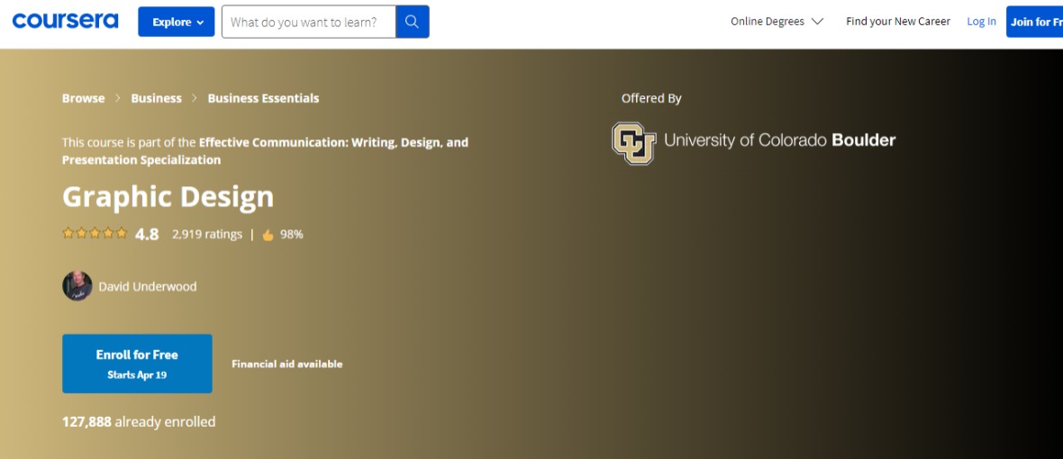Click Financial aid available link

pos(287,364)
